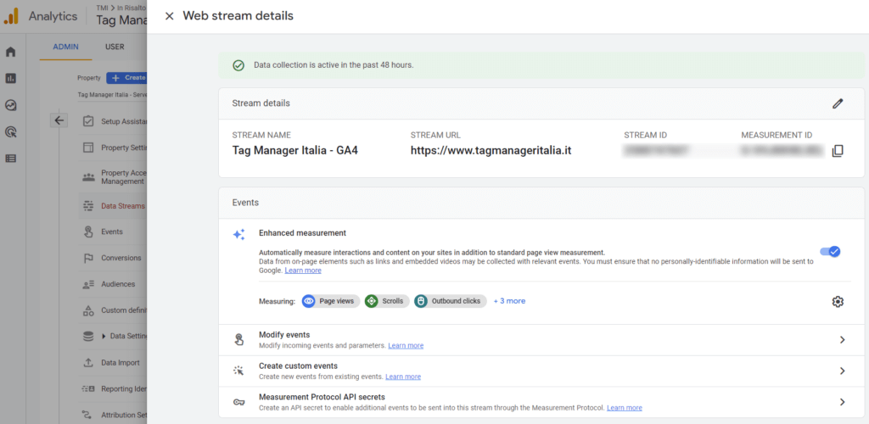Click the Modify events hand icon
869x424 pixels.
point(238,340)
